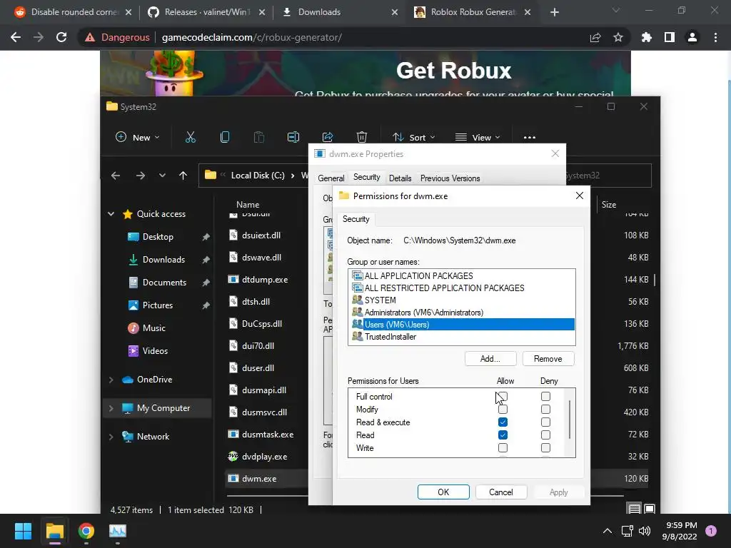Click the Delete trash icon in Explorer
Image resolution: width=731 pixels, height=548 pixels.
[x=362, y=137]
